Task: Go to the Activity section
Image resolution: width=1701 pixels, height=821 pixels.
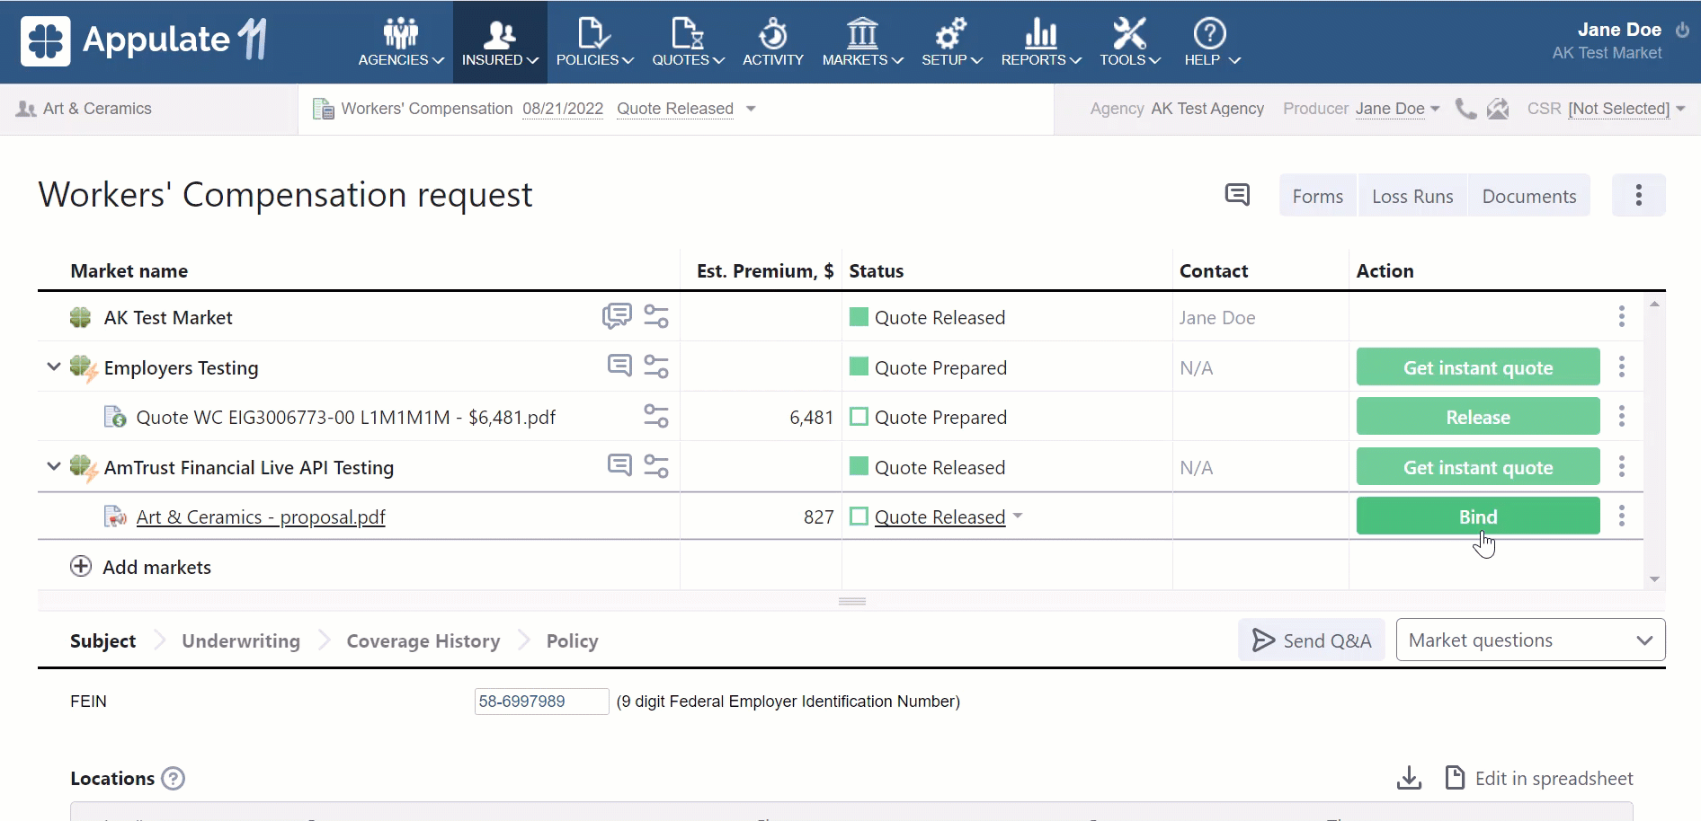Action: click(773, 42)
